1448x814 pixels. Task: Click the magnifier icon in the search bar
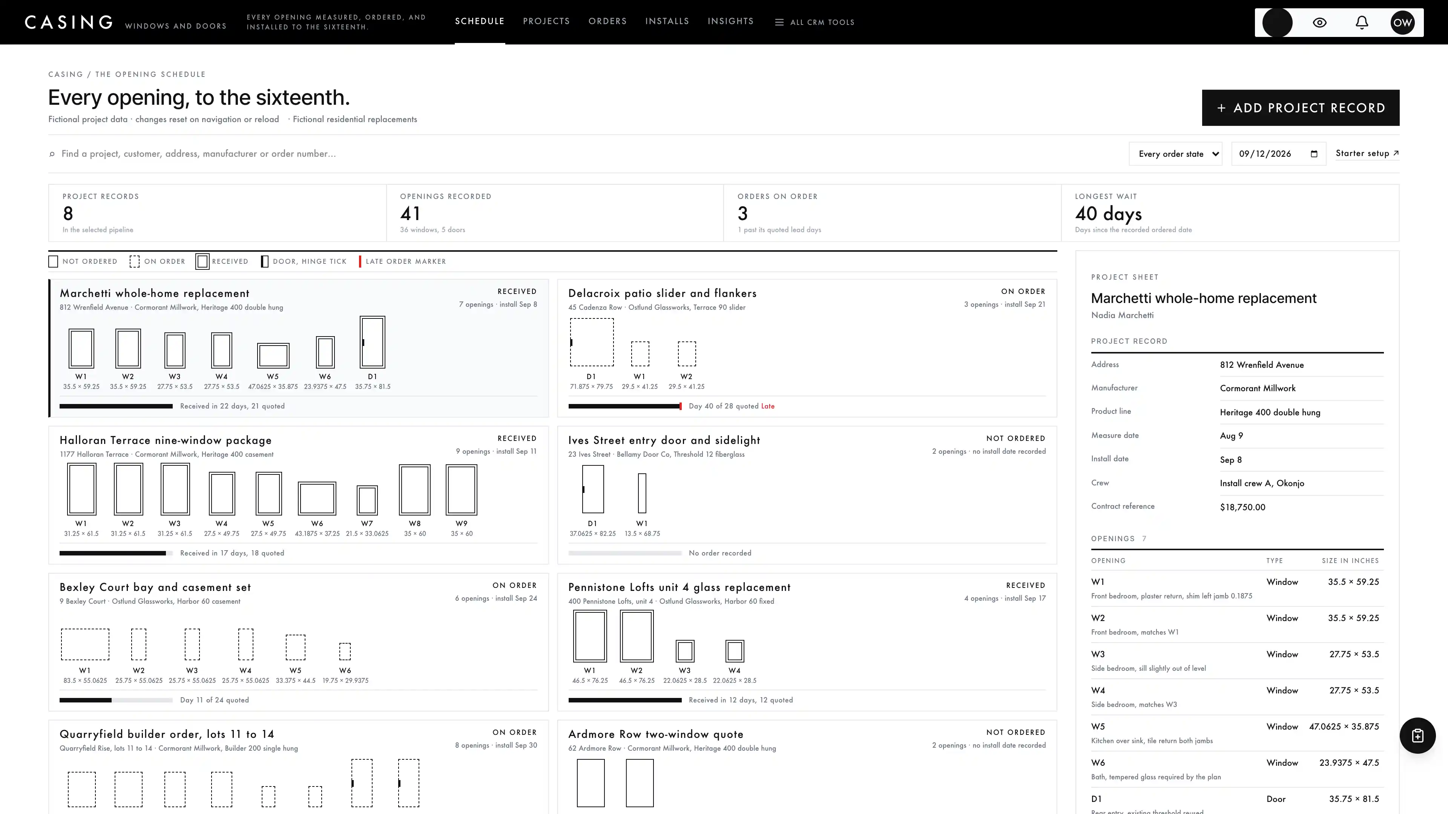pos(52,154)
